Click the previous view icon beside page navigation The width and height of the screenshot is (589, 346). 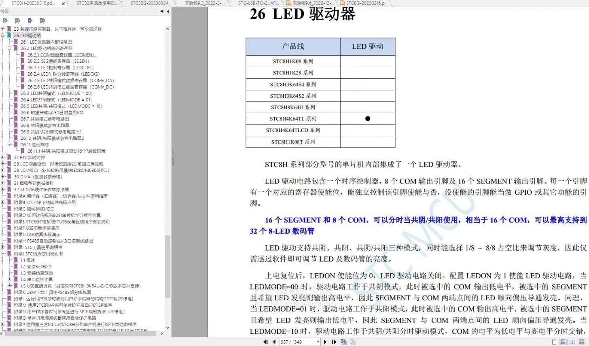click(343, 342)
